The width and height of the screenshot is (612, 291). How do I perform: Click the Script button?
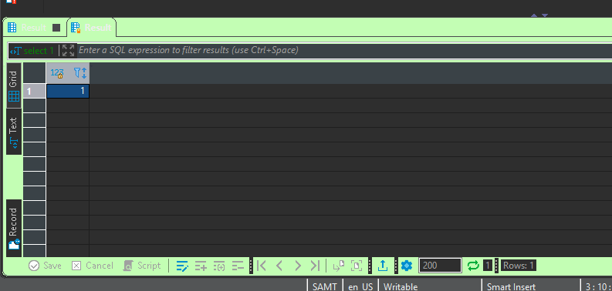142,266
